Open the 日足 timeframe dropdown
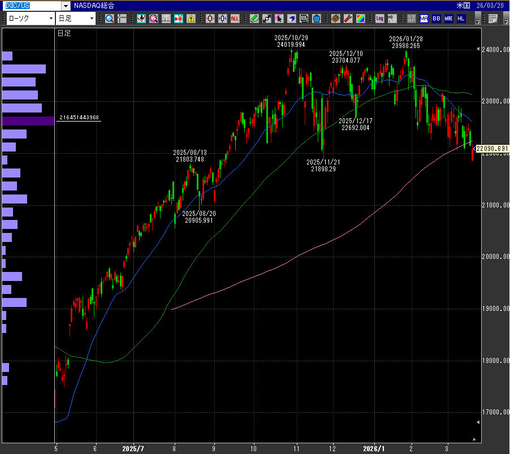Image resolution: width=510 pixels, height=454 pixels. tap(75, 19)
